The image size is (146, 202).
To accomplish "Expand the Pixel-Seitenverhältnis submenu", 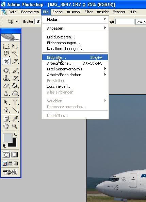I will tap(75, 69).
